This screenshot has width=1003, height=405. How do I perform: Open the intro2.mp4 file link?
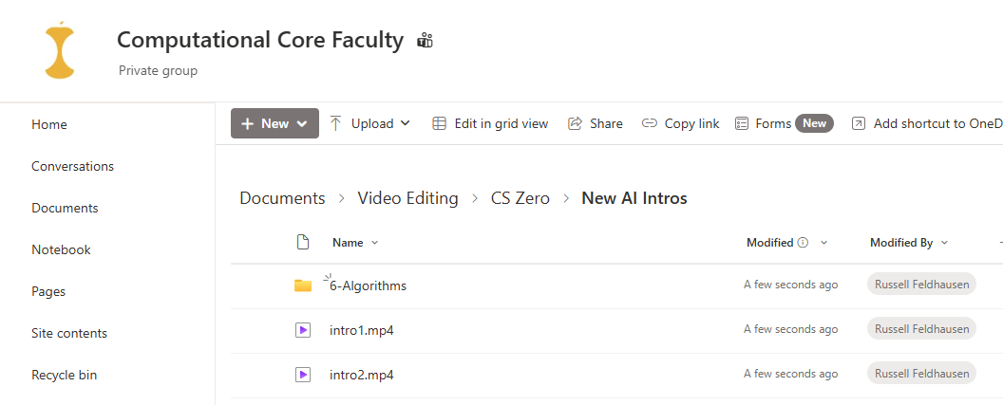tap(362, 375)
